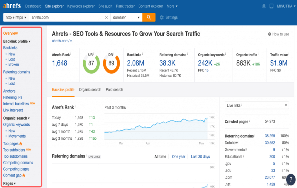Image resolution: width=297 pixels, height=188 pixels.
Task: Select All time range
Action: [x=160, y=157]
